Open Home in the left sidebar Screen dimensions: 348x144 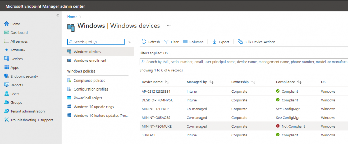pyautogui.click(x=12, y=24)
